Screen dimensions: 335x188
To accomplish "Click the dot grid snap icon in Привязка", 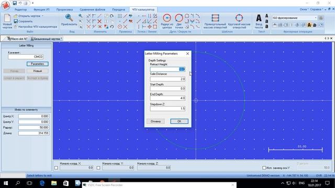I will [x=120, y=16].
